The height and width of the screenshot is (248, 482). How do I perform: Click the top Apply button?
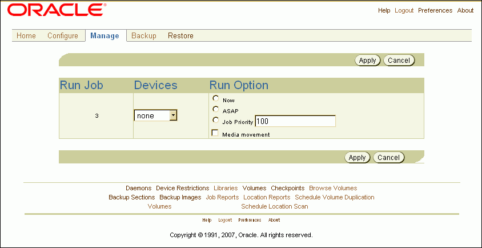[368, 61]
